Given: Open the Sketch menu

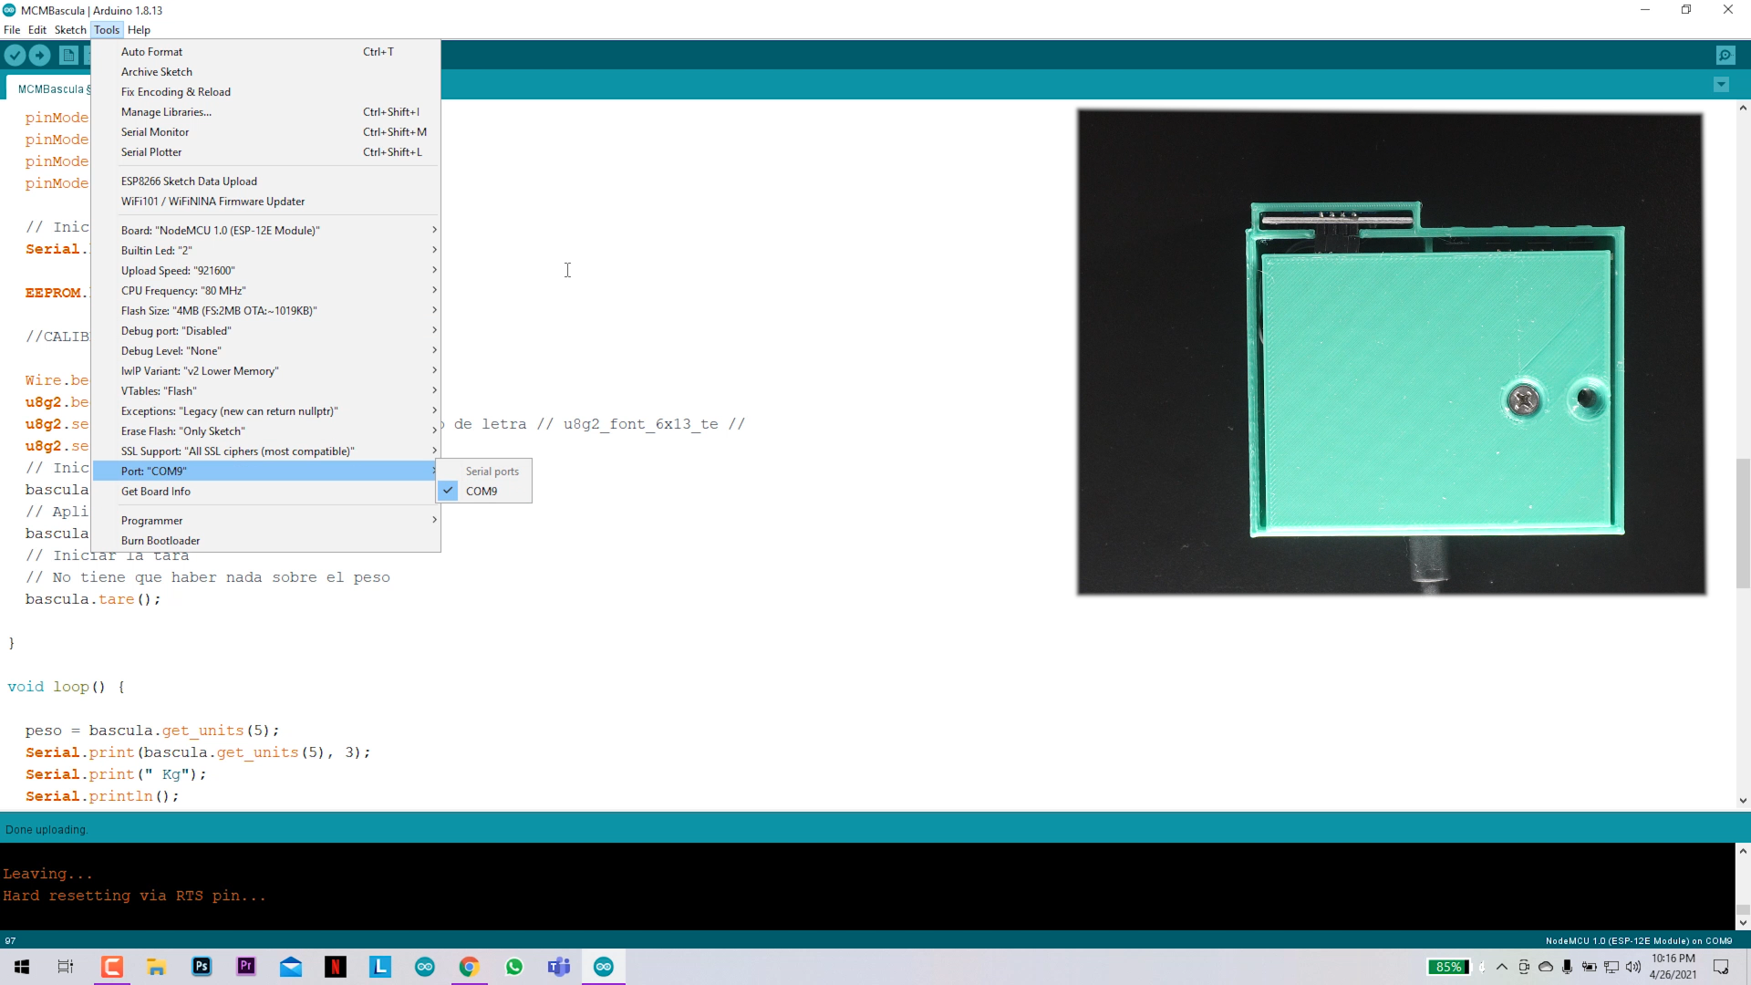Looking at the screenshot, I should click(70, 29).
